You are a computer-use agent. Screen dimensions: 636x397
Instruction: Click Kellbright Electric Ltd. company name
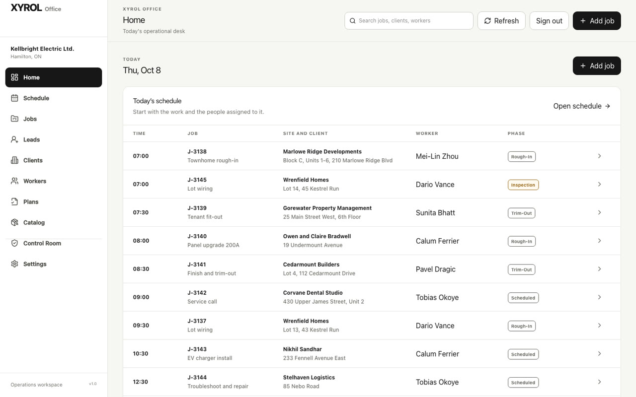(42, 49)
